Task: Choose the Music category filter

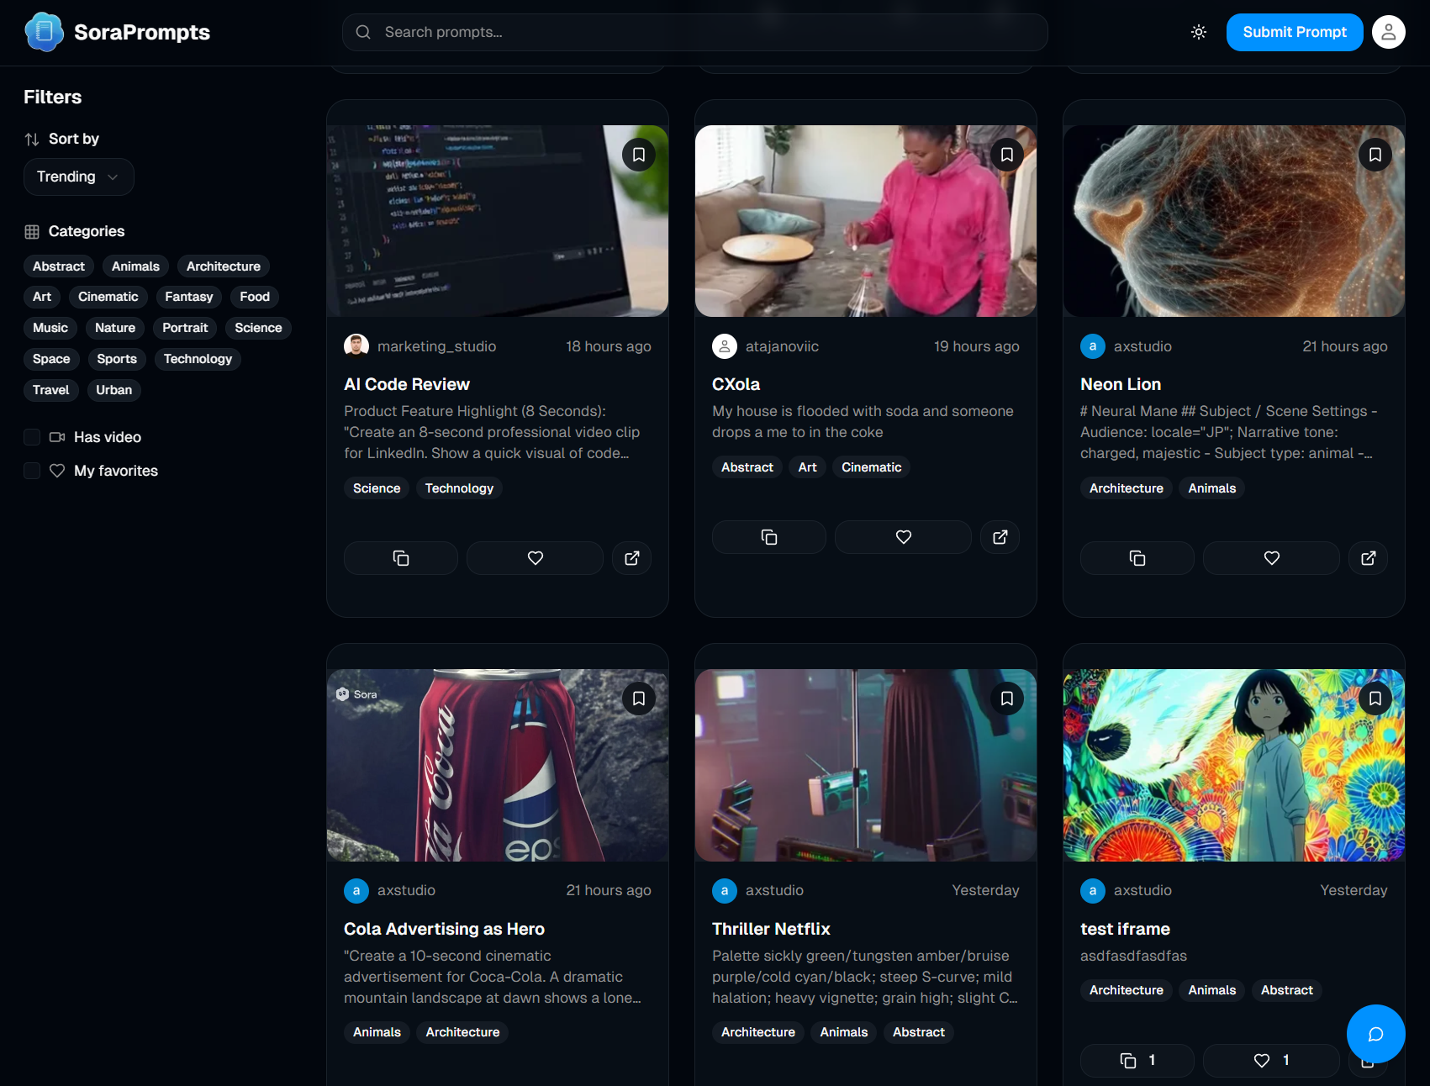Action: click(x=50, y=328)
